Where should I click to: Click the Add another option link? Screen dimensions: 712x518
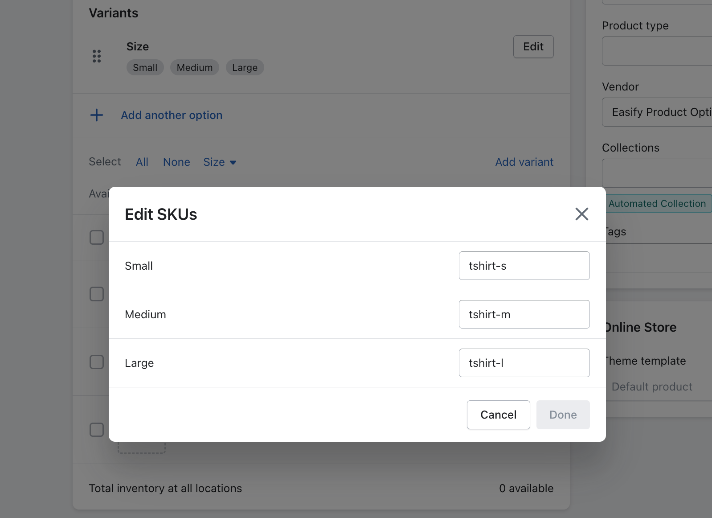click(x=172, y=115)
